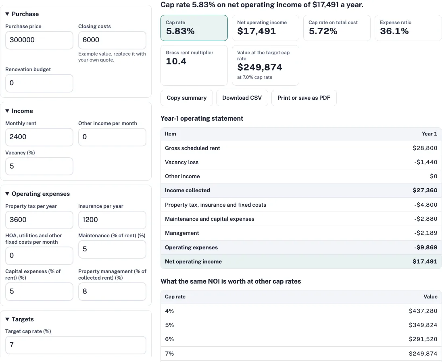Image resolution: width=442 pixels, height=362 pixels.
Task: Edit the Capital expenses percentage field
Action: [x=39, y=291]
